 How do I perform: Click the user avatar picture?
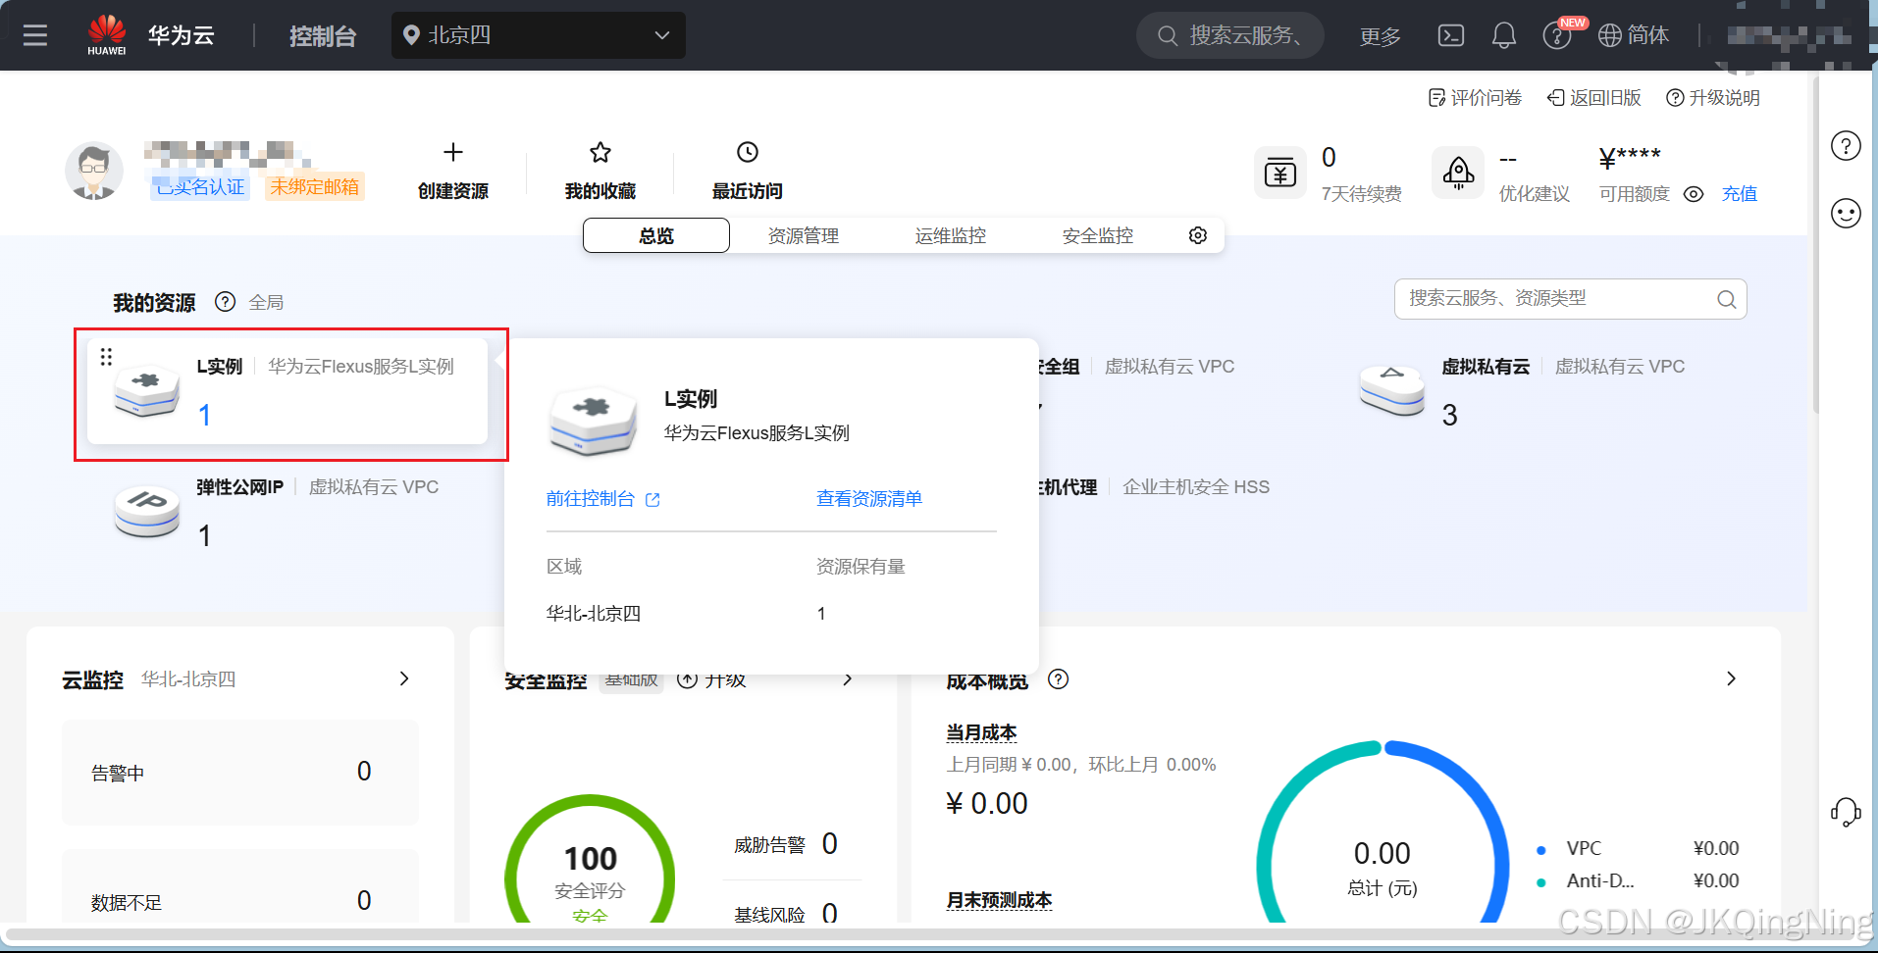click(94, 171)
